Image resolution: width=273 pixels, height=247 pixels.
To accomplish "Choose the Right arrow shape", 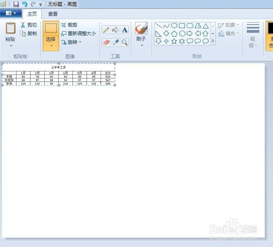I will 190,34.
